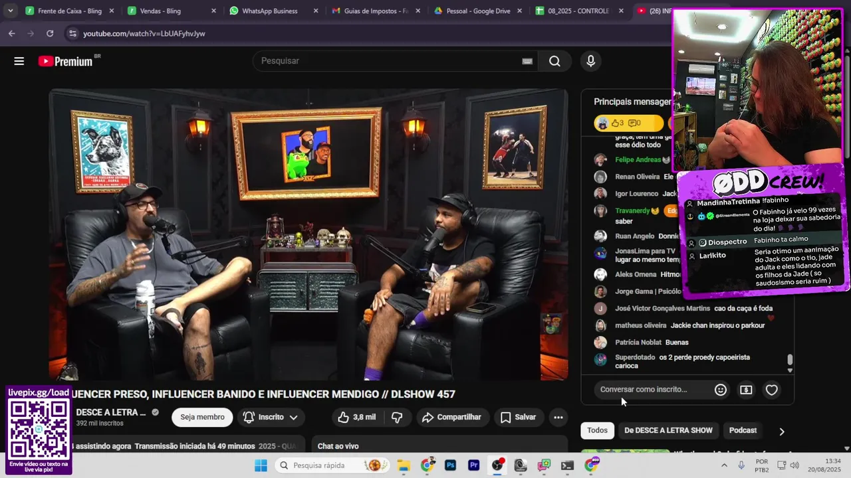Open more actions three-dot menu
Image resolution: width=851 pixels, height=478 pixels.
(558, 417)
